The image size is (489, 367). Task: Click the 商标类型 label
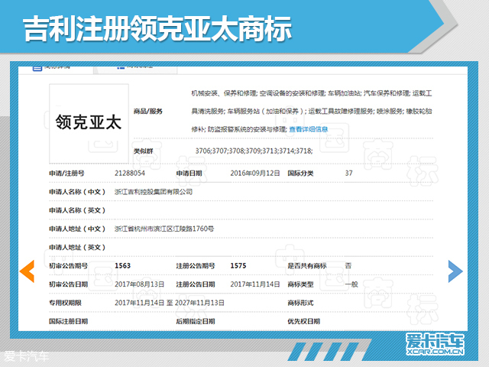point(300,284)
